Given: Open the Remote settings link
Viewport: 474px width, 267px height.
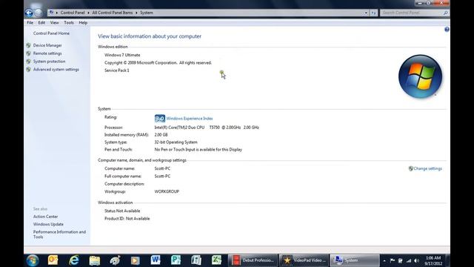Looking at the screenshot, I should click(47, 53).
